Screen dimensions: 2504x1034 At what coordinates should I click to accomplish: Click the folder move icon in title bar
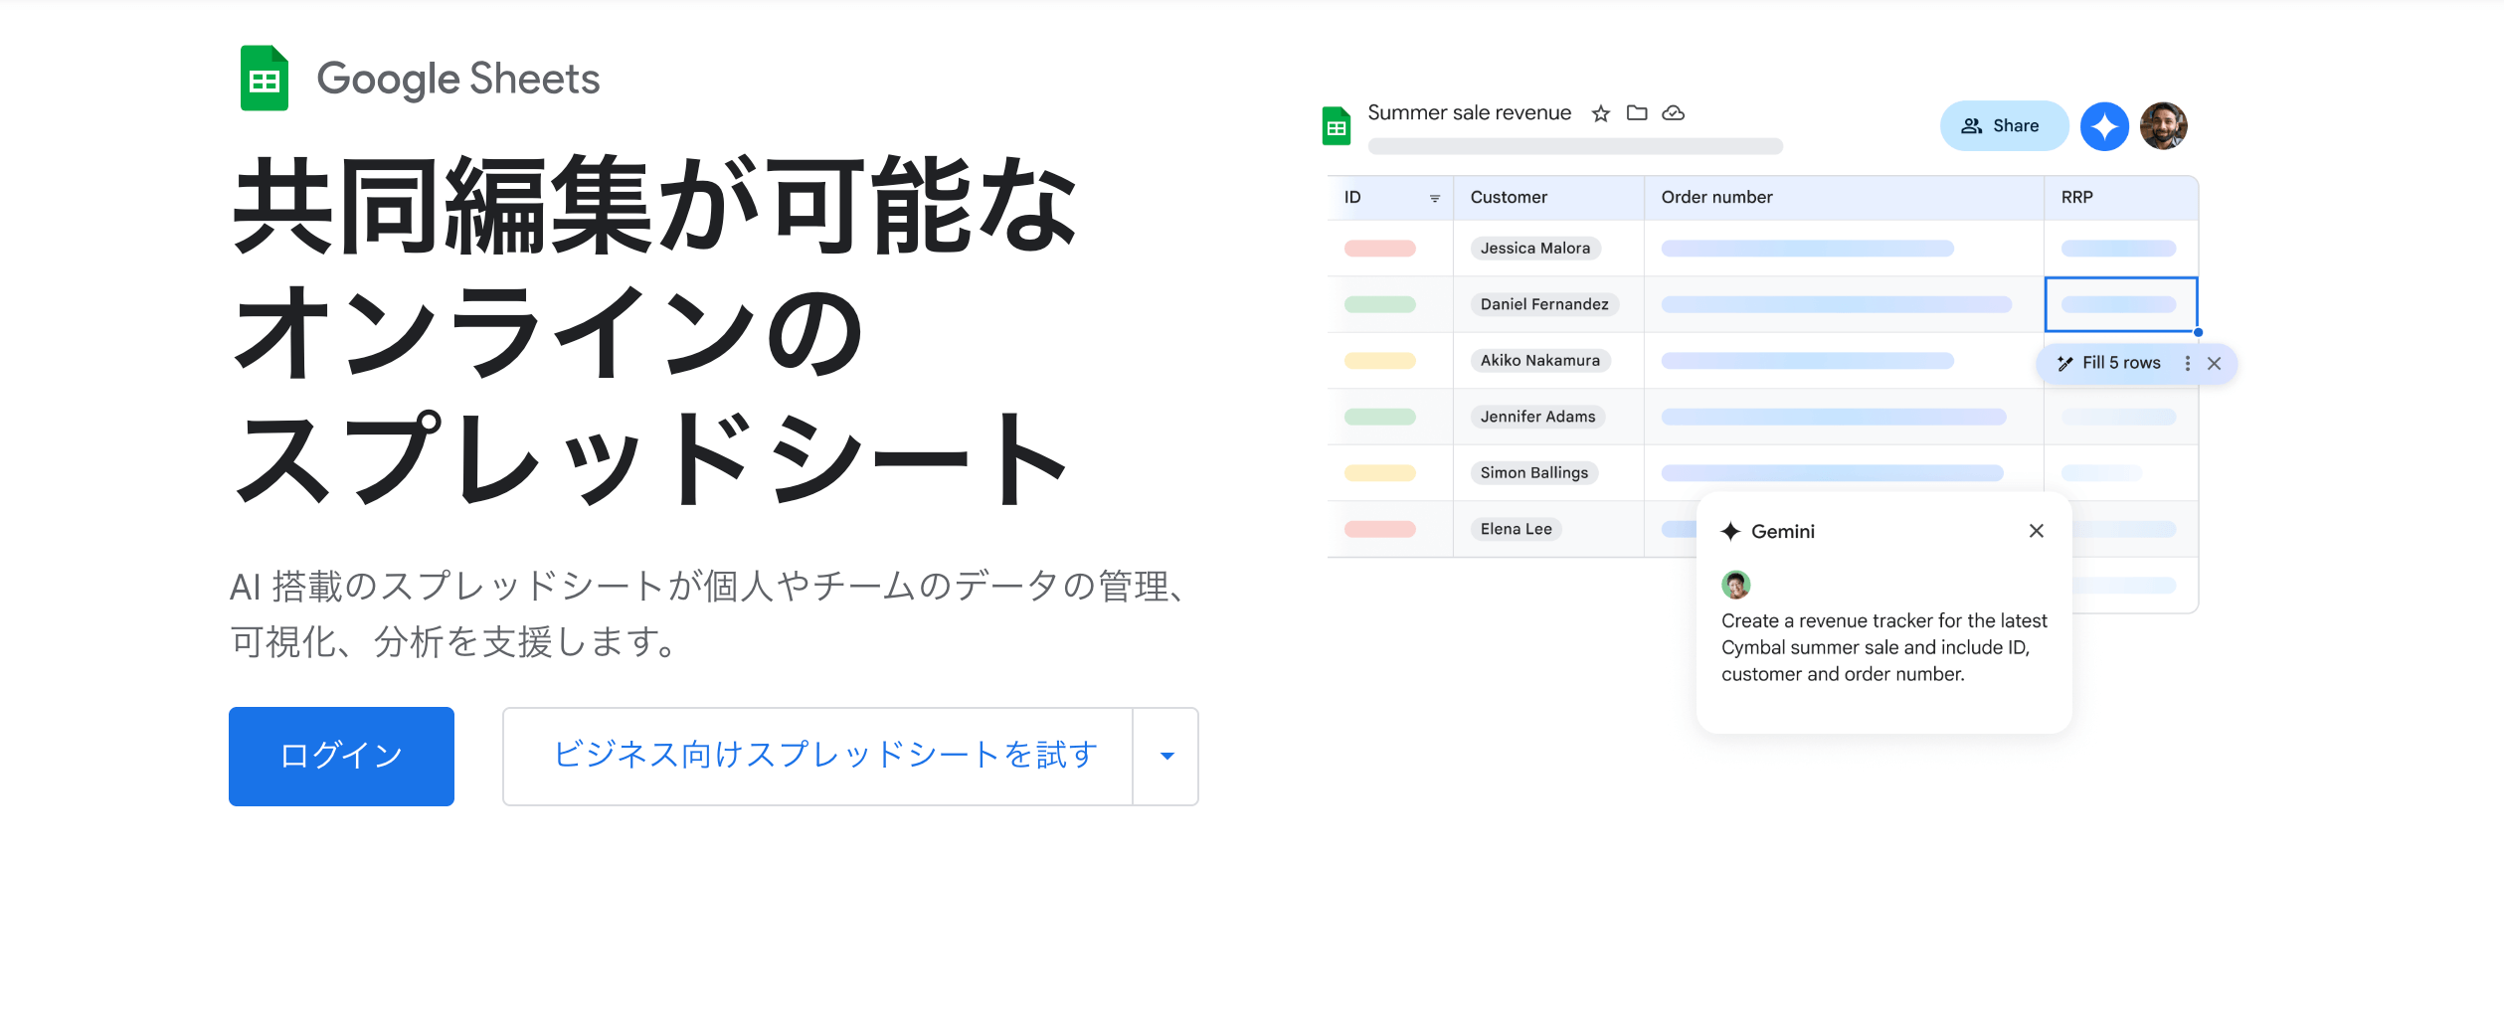(x=1637, y=112)
